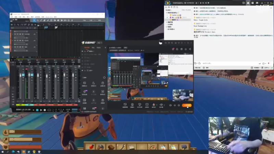Expand second channel group in YY tree

pos(166,22)
